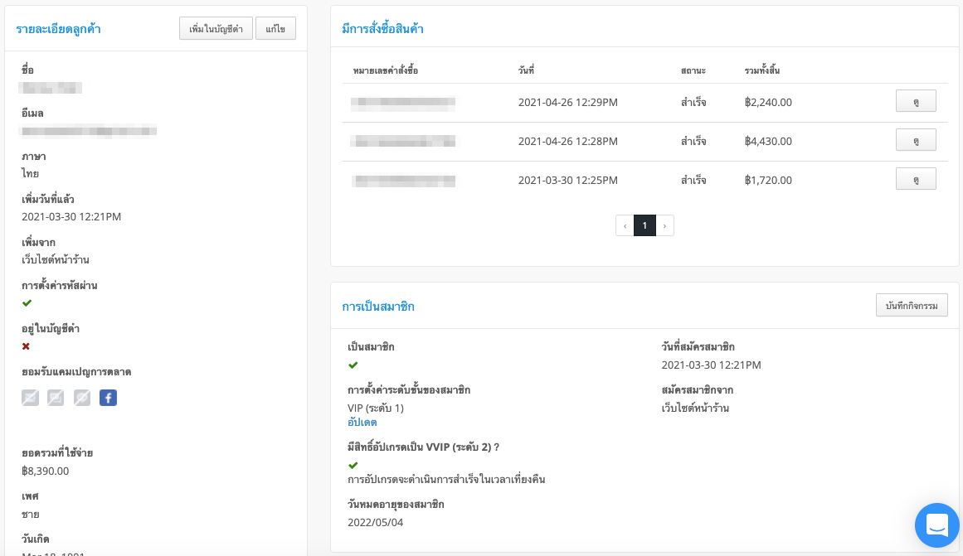Add customer to blacklist with เพิ่มในบัญชีดำ
Viewport: 963px width, 556px height.
(x=216, y=29)
